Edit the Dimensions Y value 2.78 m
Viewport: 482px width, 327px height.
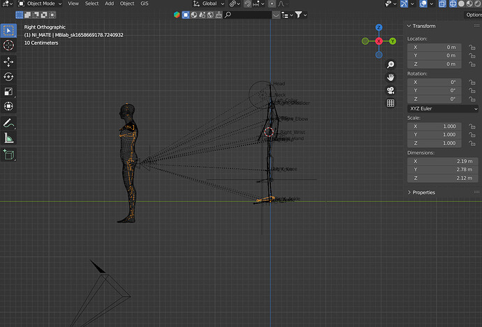(x=443, y=170)
